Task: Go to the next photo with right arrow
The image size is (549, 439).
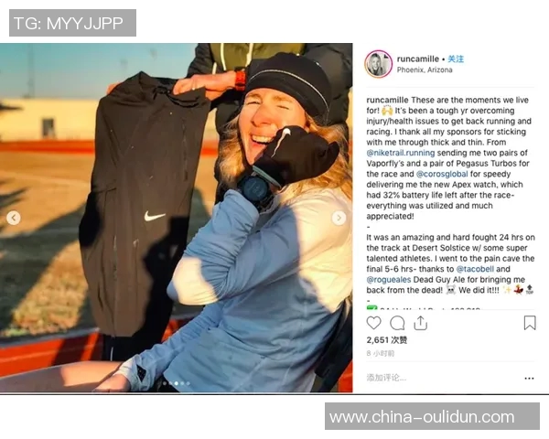Action: pos(339,218)
